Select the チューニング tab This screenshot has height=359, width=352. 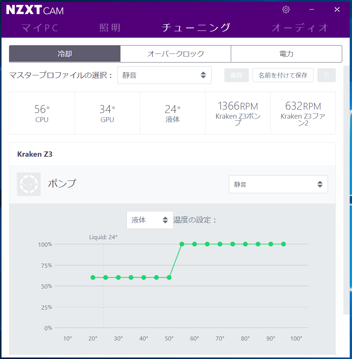[x=196, y=28]
